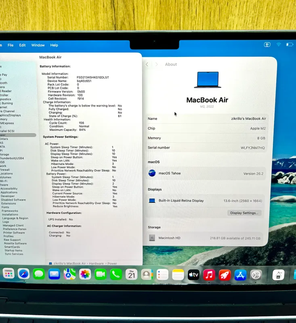Click the Display Settings... button
The image size is (296, 323).
point(244,213)
